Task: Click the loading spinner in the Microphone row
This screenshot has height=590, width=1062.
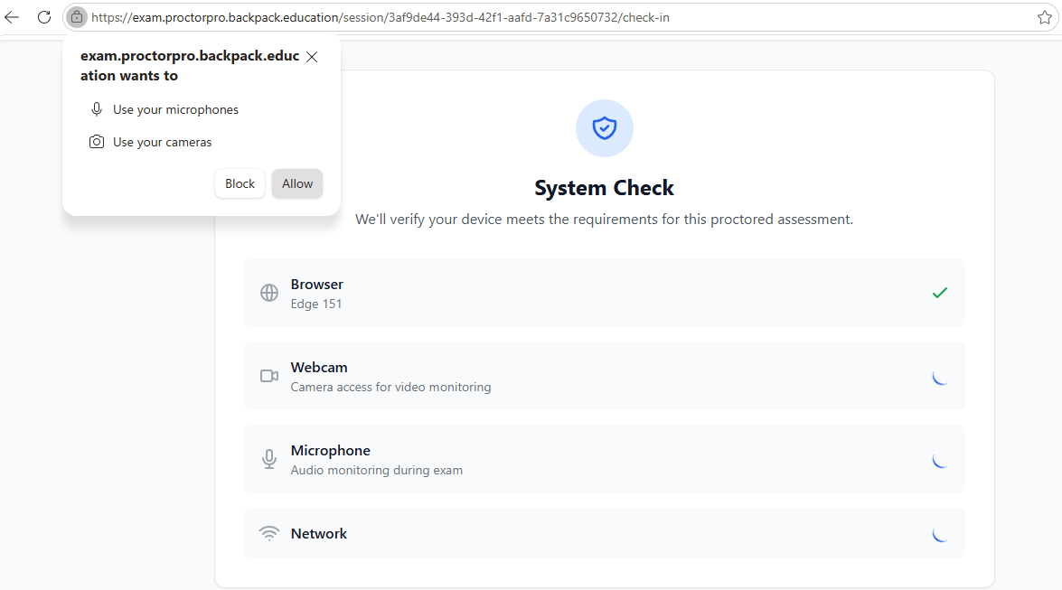Action: coord(939,460)
